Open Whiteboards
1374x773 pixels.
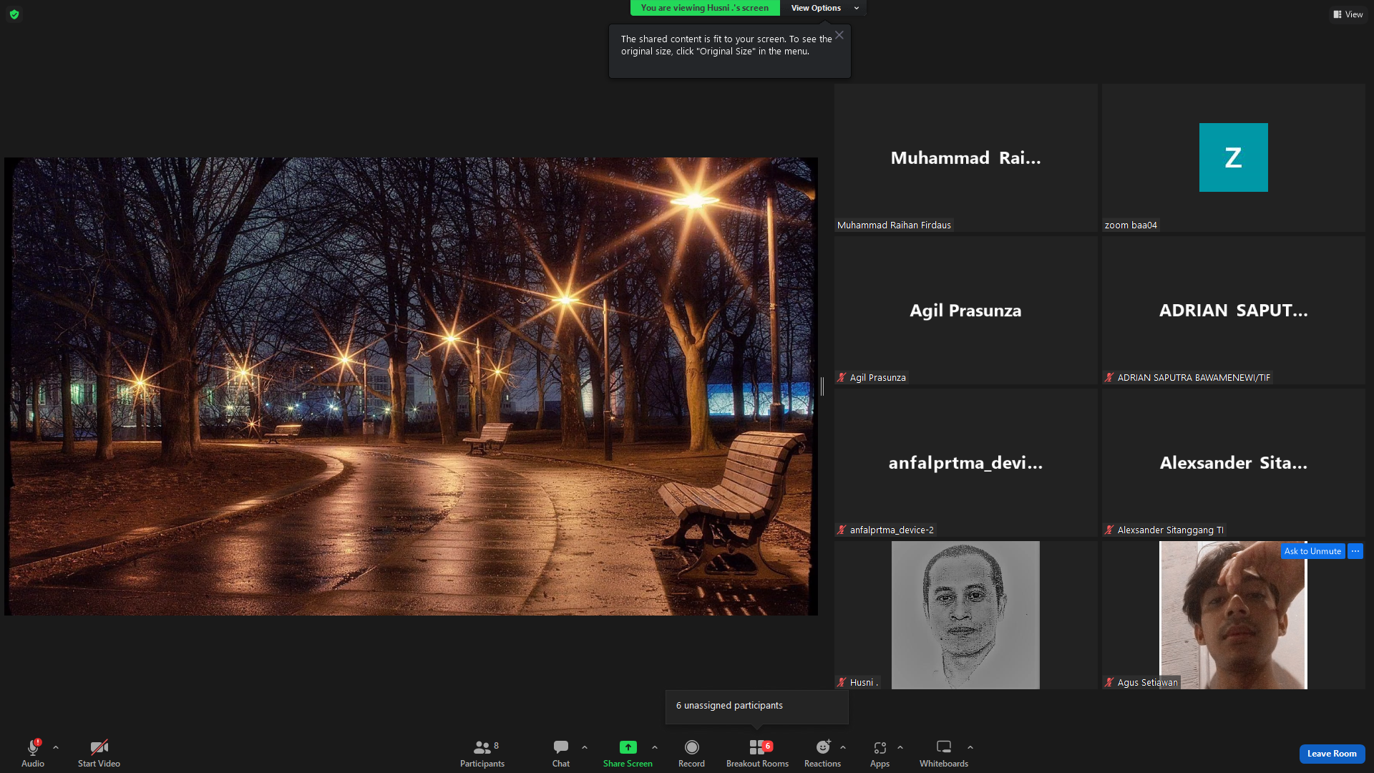944,753
